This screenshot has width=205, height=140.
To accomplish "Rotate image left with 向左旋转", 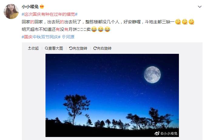I will click(x=78, y=48).
